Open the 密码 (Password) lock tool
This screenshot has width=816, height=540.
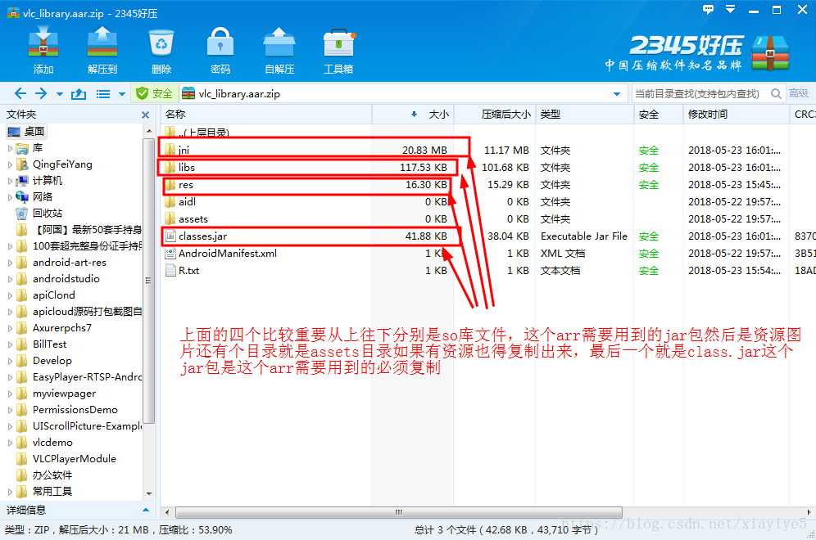click(220, 51)
